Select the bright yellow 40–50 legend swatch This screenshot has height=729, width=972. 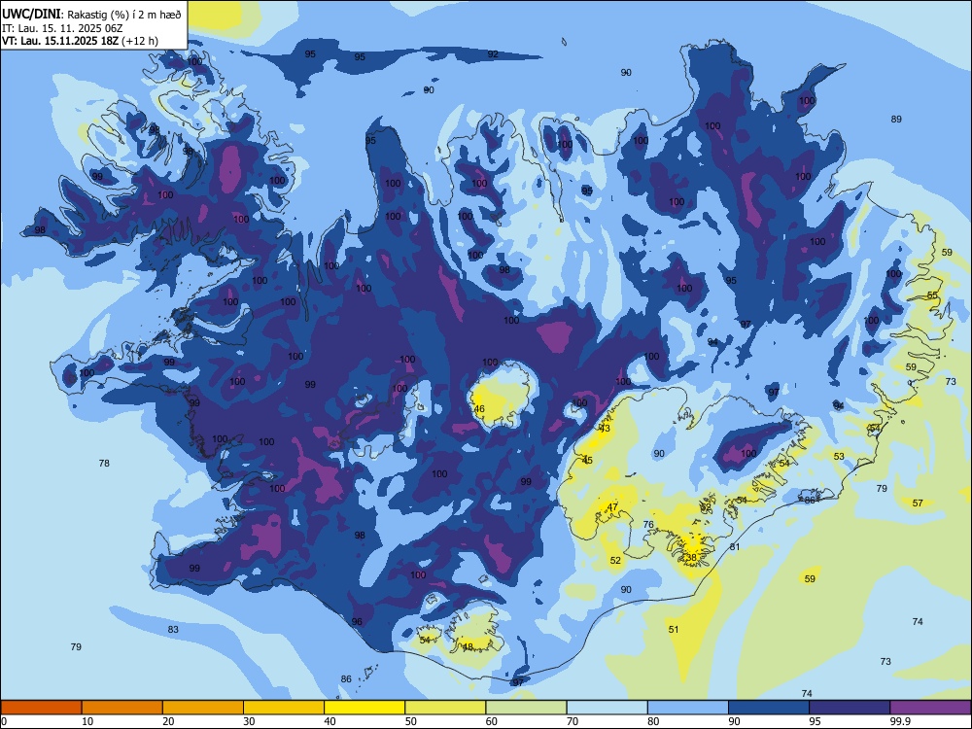click(364, 708)
